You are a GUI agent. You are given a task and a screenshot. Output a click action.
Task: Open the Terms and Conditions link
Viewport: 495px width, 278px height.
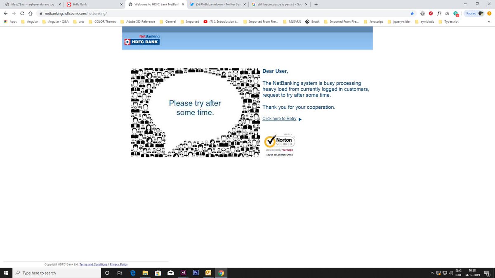pos(93,264)
